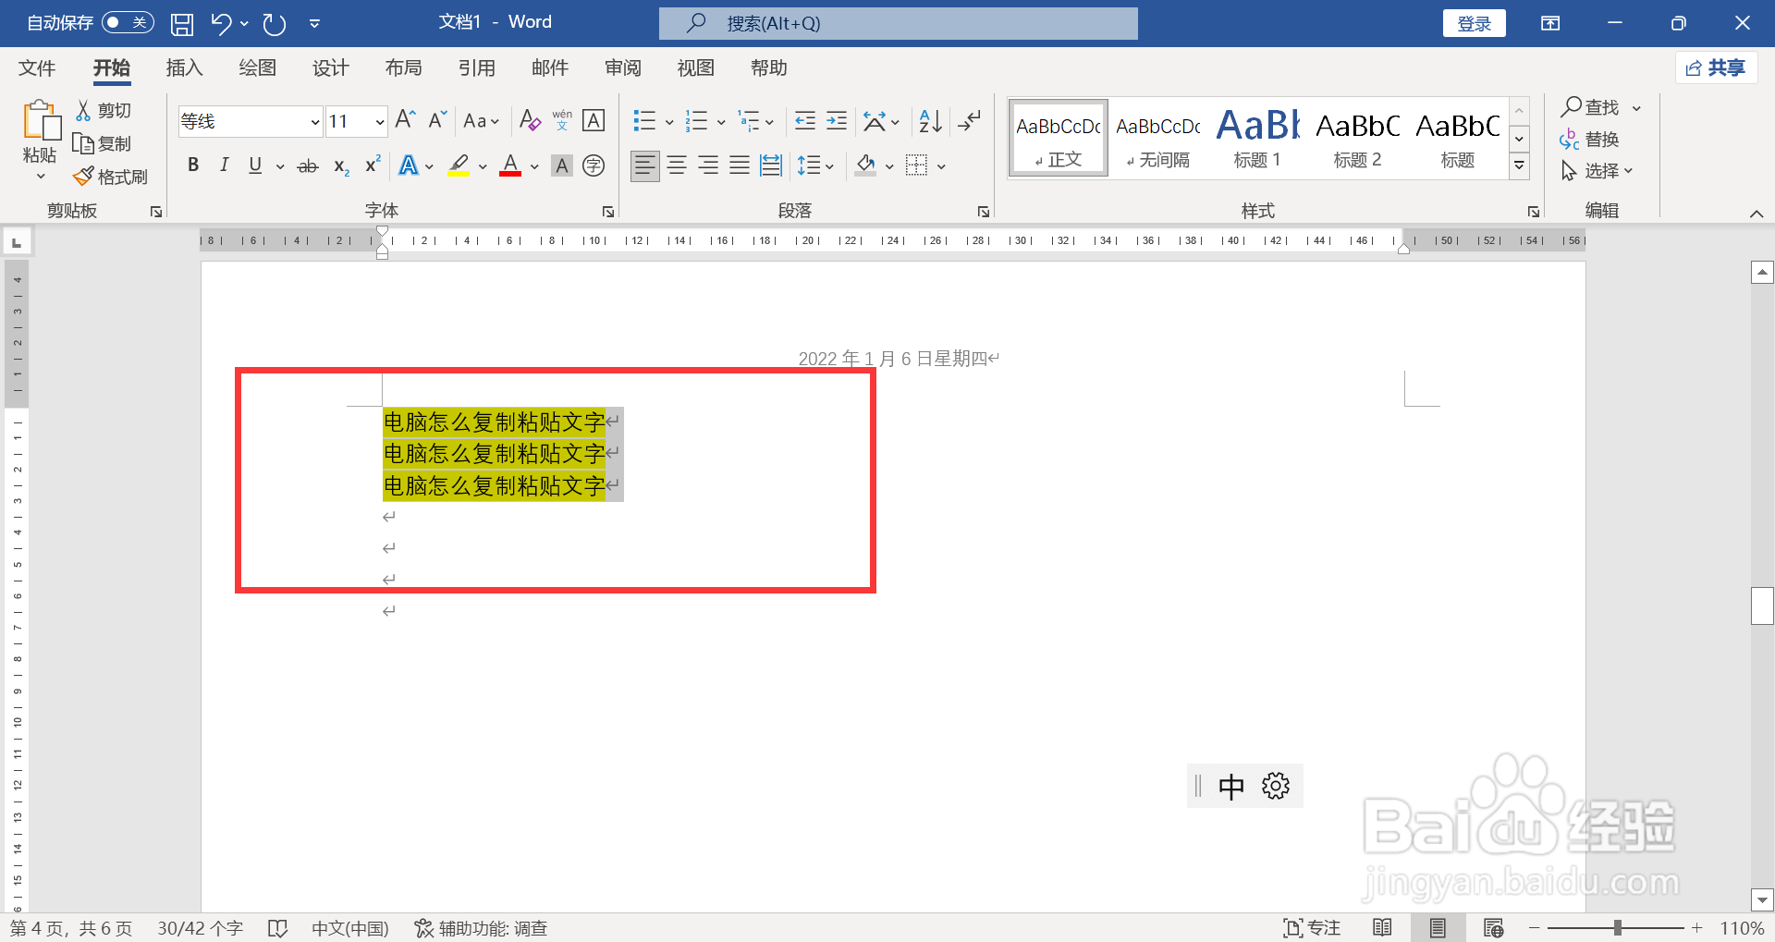This screenshot has width=1775, height=942.
Task: Expand borders dropdown arrow
Action: pos(941,166)
